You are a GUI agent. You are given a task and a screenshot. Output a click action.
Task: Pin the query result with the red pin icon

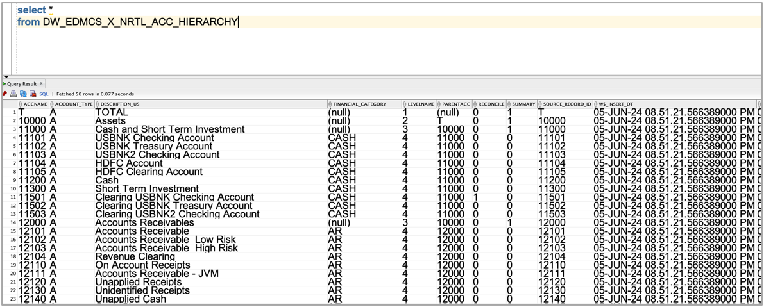[x=5, y=94]
